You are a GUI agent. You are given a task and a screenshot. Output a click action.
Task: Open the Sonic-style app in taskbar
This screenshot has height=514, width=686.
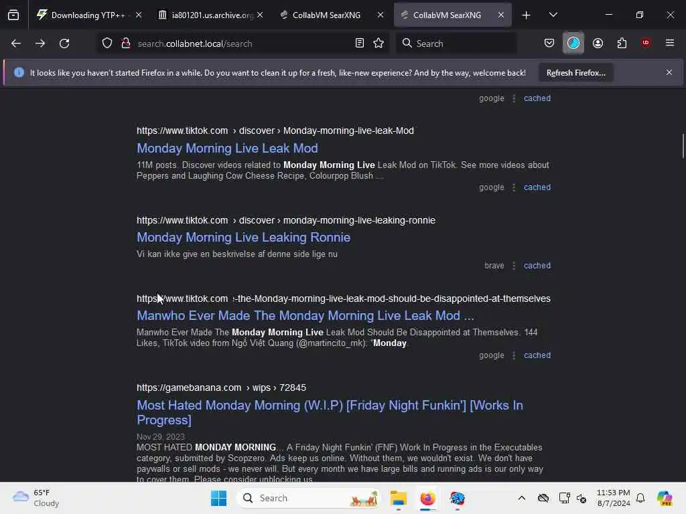tap(457, 498)
